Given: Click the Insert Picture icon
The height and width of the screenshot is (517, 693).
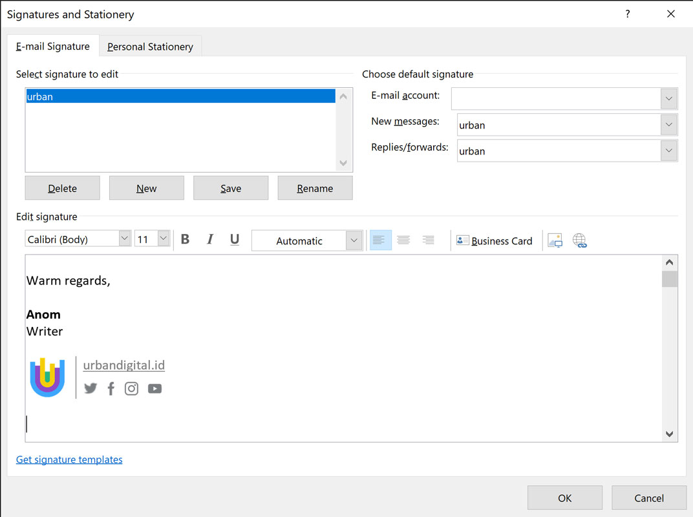Looking at the screenshot, I should 555,241.
